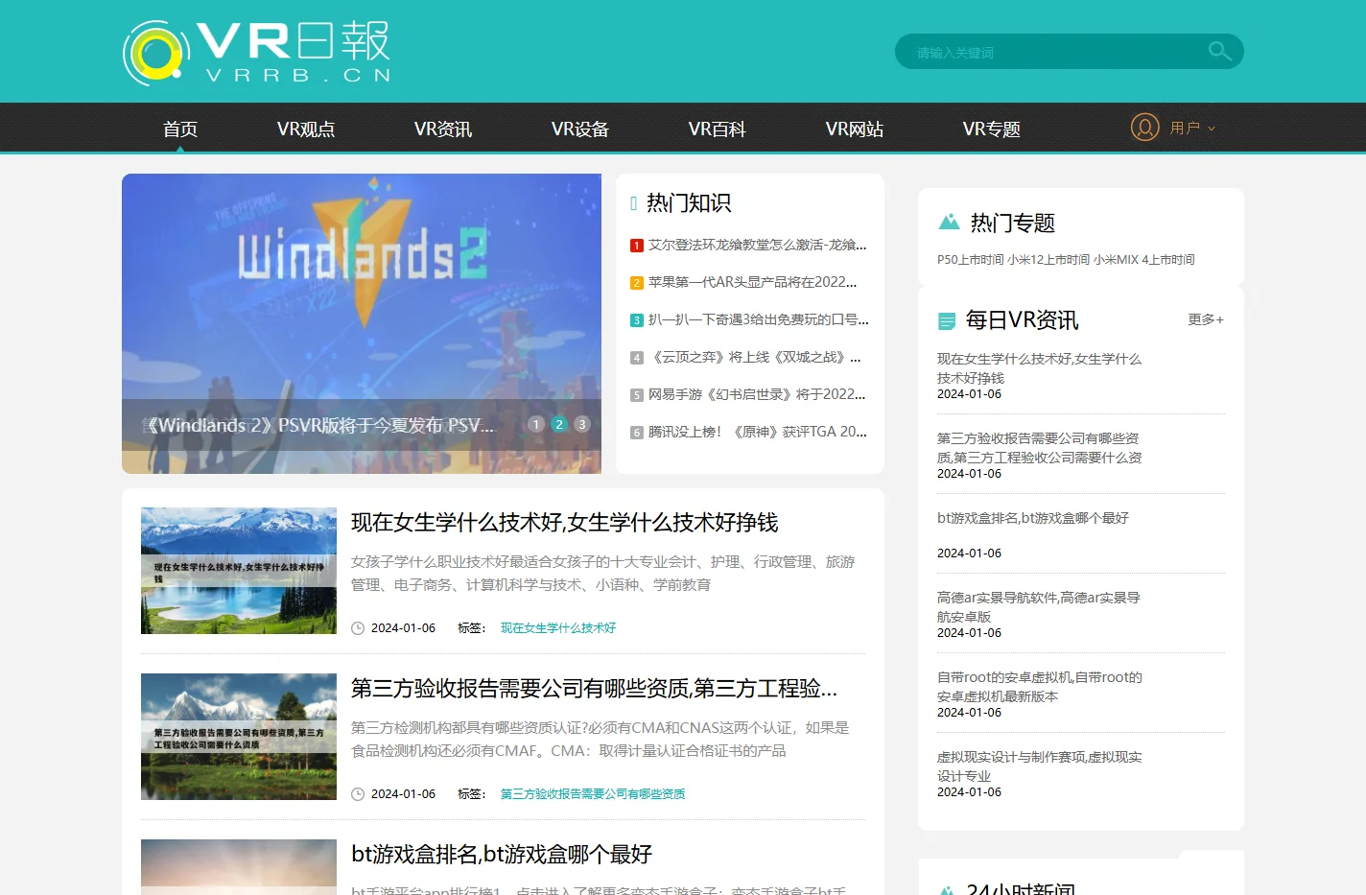Click rank badge 6 in 热门知识

point(636,433)
